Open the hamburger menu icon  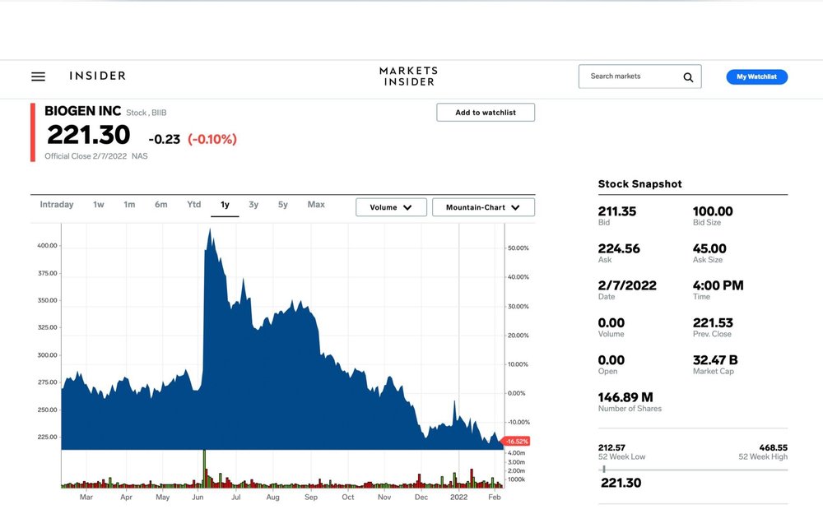click(x=39, y=76)
